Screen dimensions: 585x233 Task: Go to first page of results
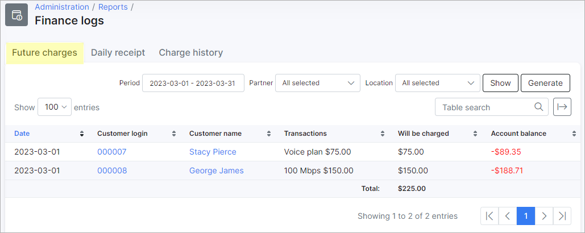(489, 216)
